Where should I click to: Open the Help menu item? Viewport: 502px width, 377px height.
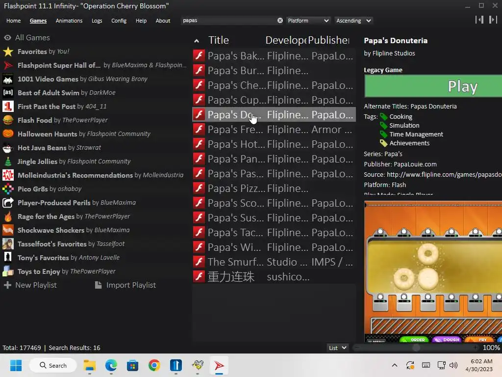point(141,21)
